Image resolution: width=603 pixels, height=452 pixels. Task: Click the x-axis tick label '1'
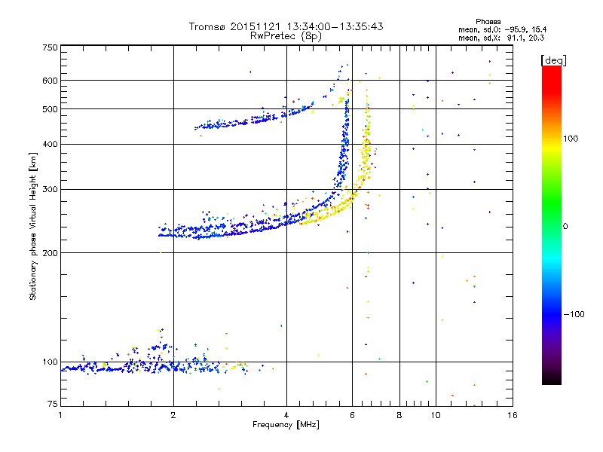tap(60, 415)
